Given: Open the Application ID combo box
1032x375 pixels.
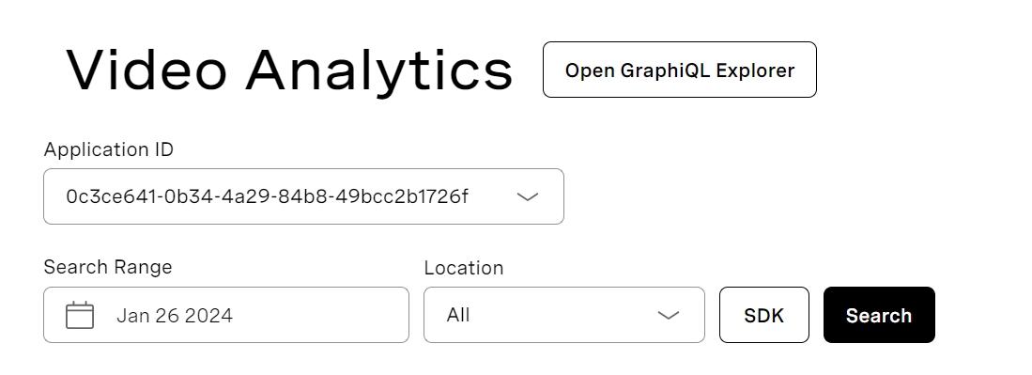Looking at the screenshot, I should pyautogui.click(x=303, y=196).
